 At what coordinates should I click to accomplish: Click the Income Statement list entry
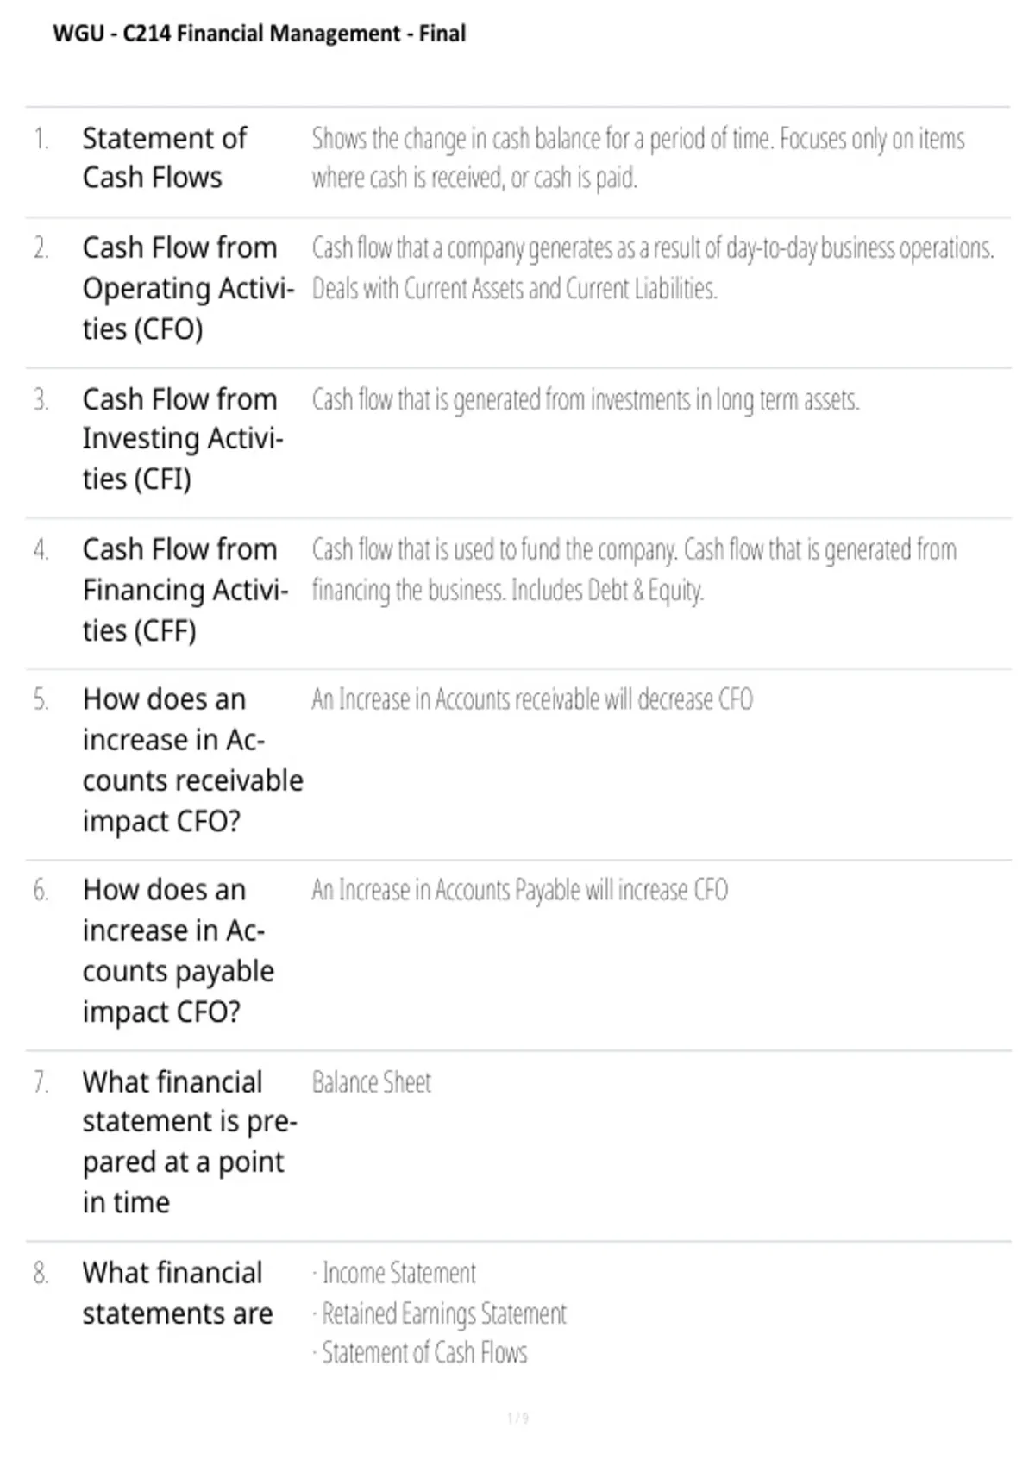tap(394, 1274)
